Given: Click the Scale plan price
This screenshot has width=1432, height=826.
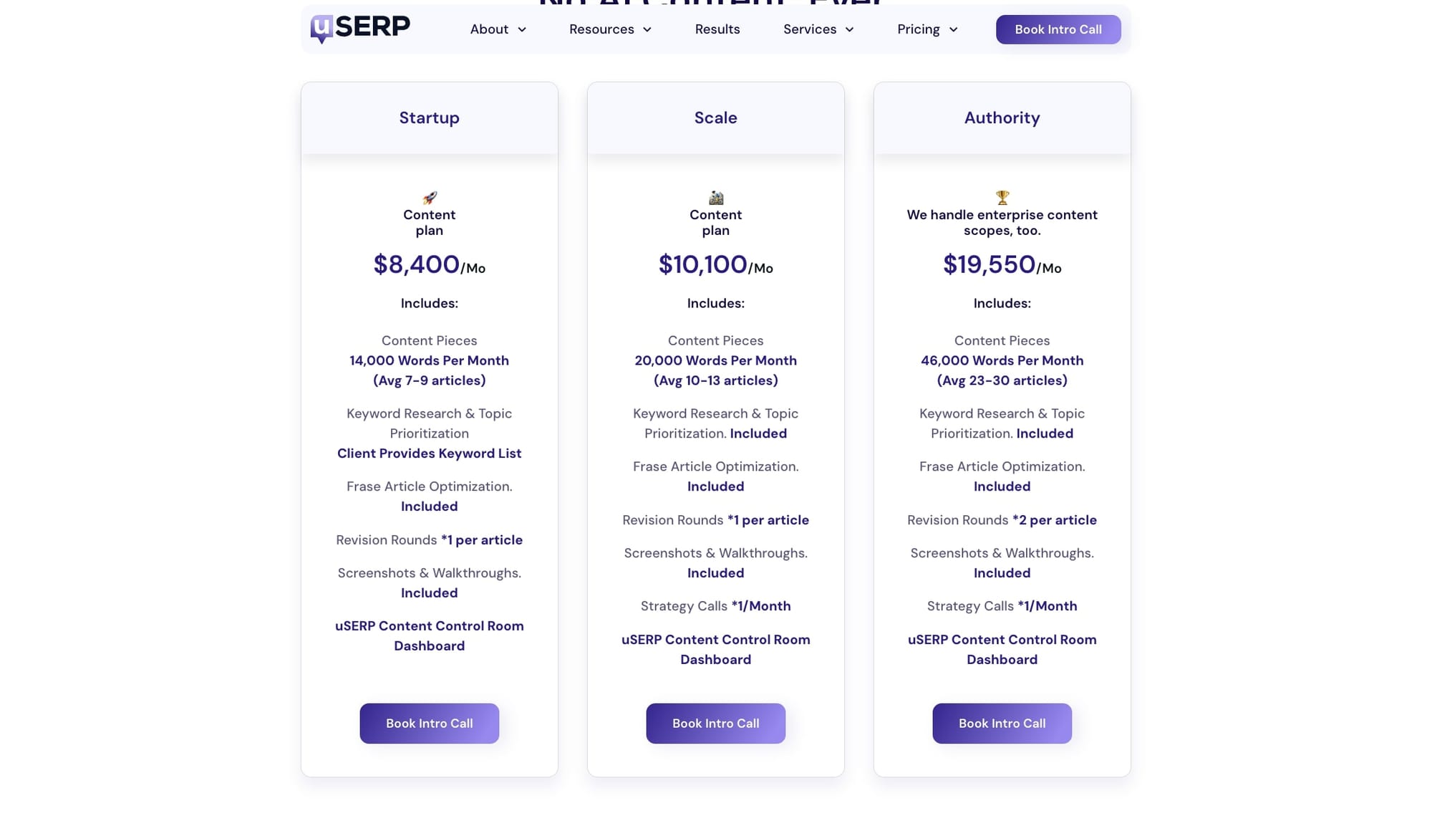Looking at the screenshot, I should coord(715,264).
